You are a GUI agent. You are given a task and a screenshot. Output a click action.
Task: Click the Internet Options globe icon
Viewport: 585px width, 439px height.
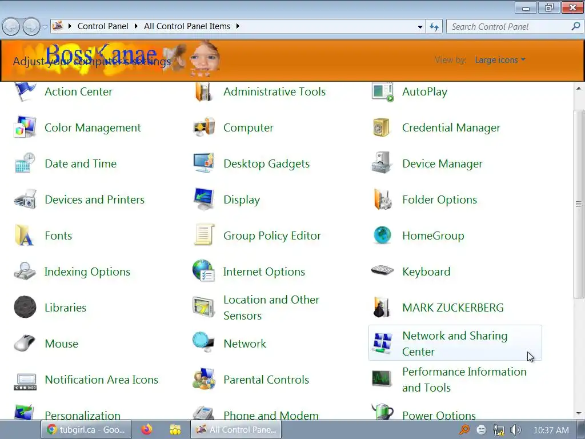(204, 271)
